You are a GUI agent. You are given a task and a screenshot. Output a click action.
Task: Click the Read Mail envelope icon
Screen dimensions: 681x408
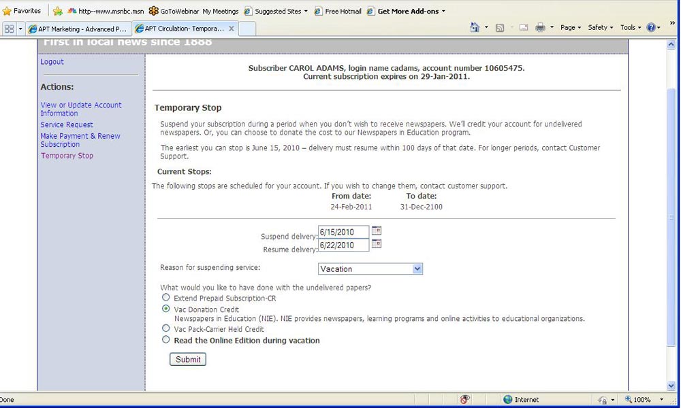coord(524,28)
